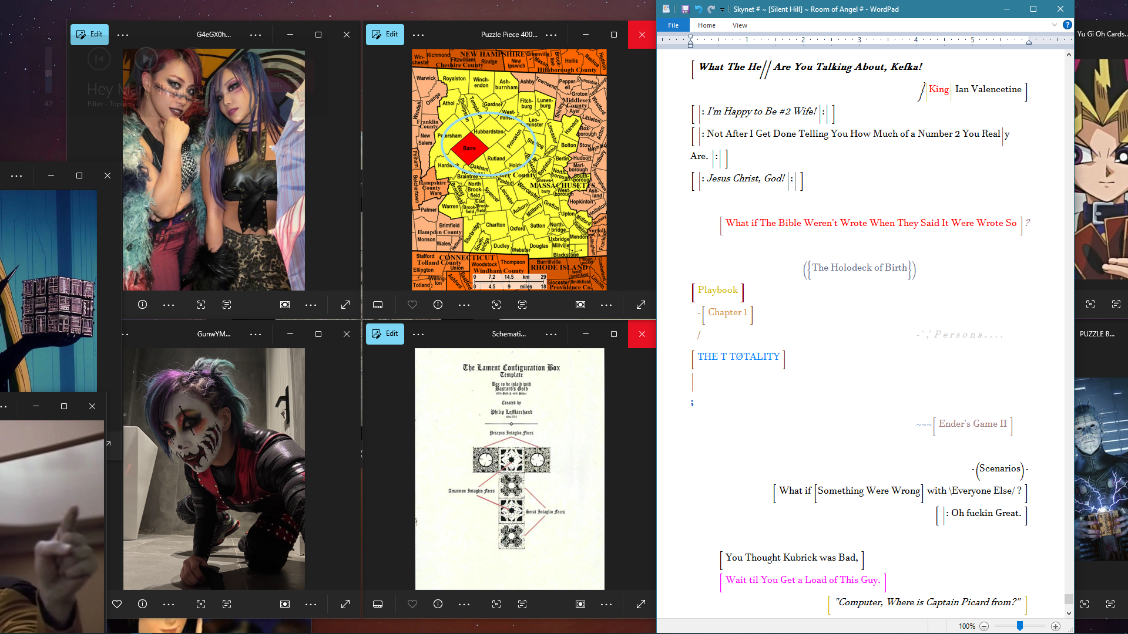The height and width of the screenshot is (634, 1128).
Task: Open Customize Quick Access Toolbar dropdown
Action: point(722,9)
